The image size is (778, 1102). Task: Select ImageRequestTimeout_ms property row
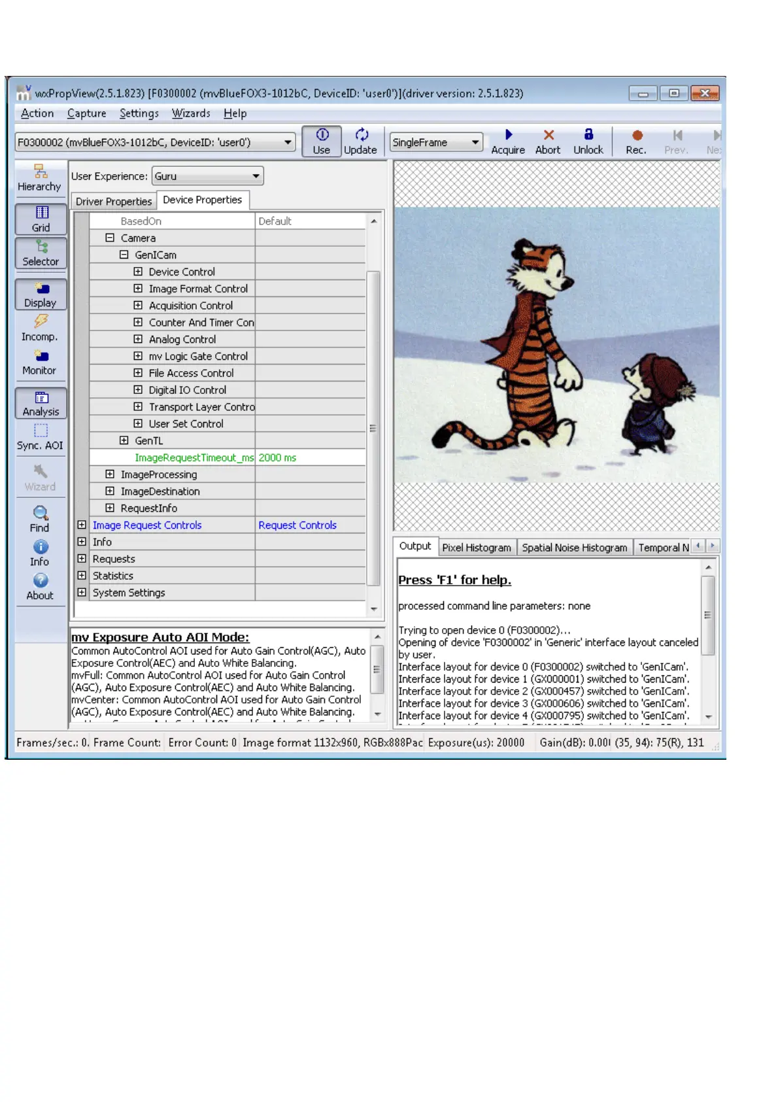(228, 457)
